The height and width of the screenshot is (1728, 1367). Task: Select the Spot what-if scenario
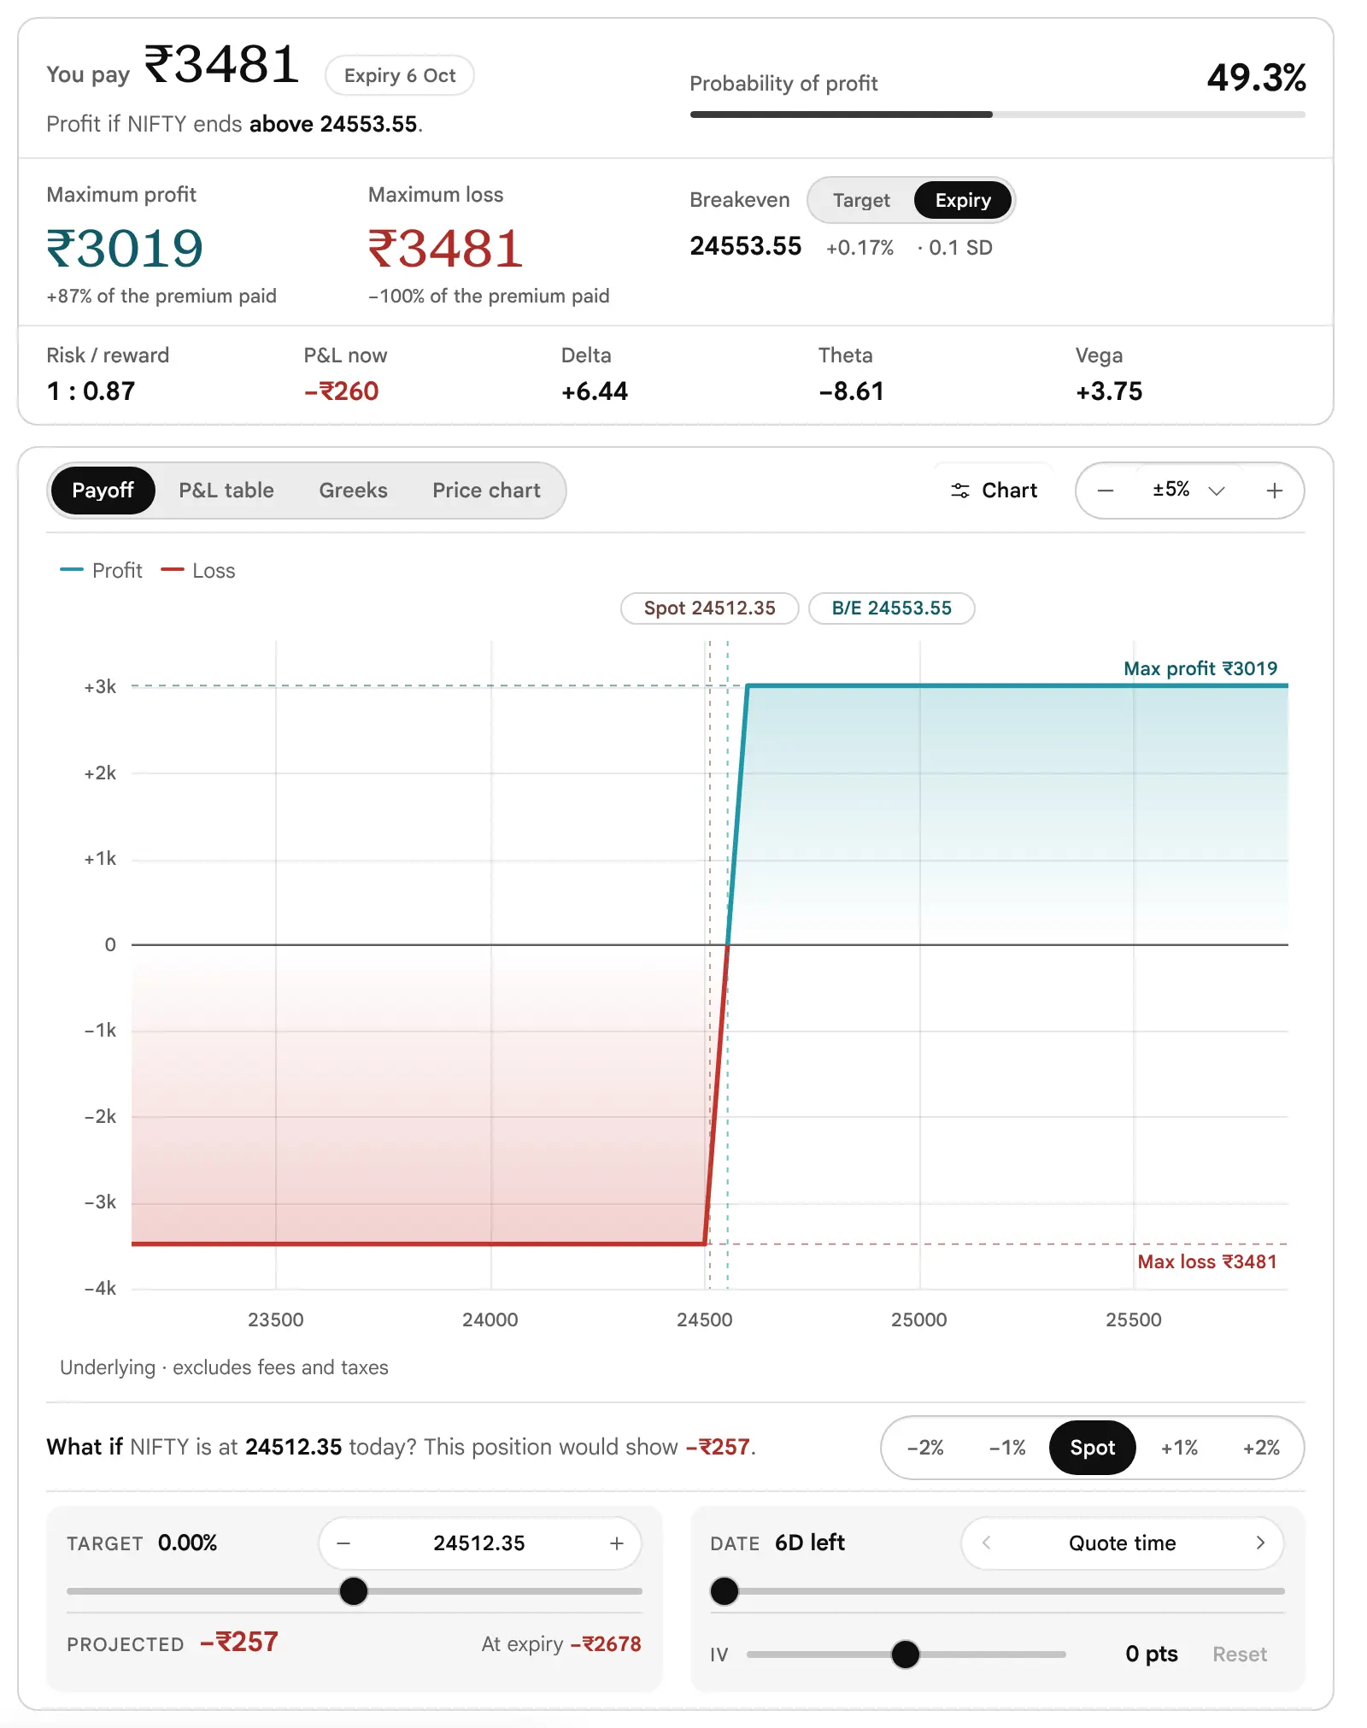point(1092,1448)
